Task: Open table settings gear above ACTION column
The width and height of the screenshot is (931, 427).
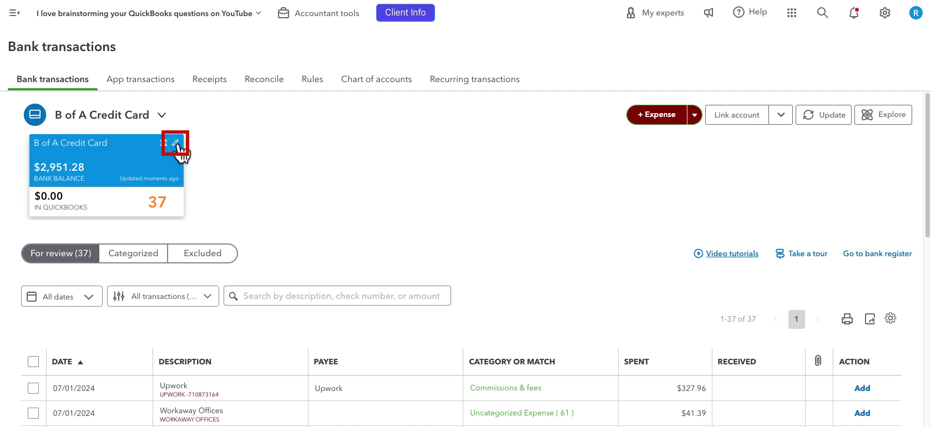Action: coord(890,318)
